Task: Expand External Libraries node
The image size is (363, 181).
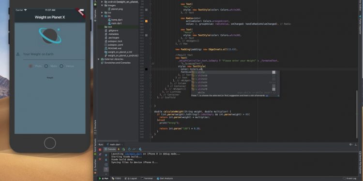Action: click(99, 59)
